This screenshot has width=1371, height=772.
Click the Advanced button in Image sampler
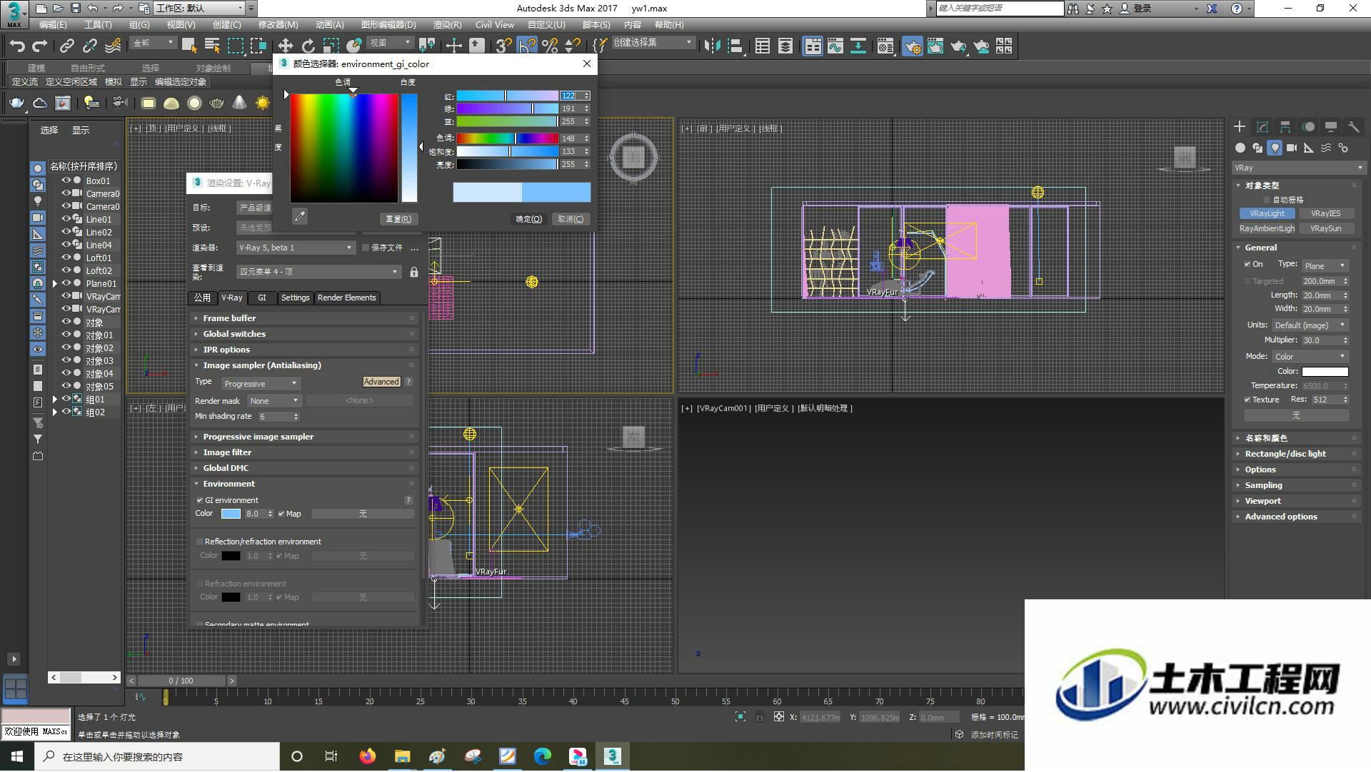click(381, 382)
